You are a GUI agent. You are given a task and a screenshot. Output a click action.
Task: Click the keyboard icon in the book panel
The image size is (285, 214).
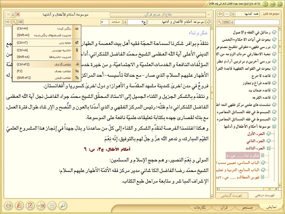pyautogui.click(x=226, y=22)
